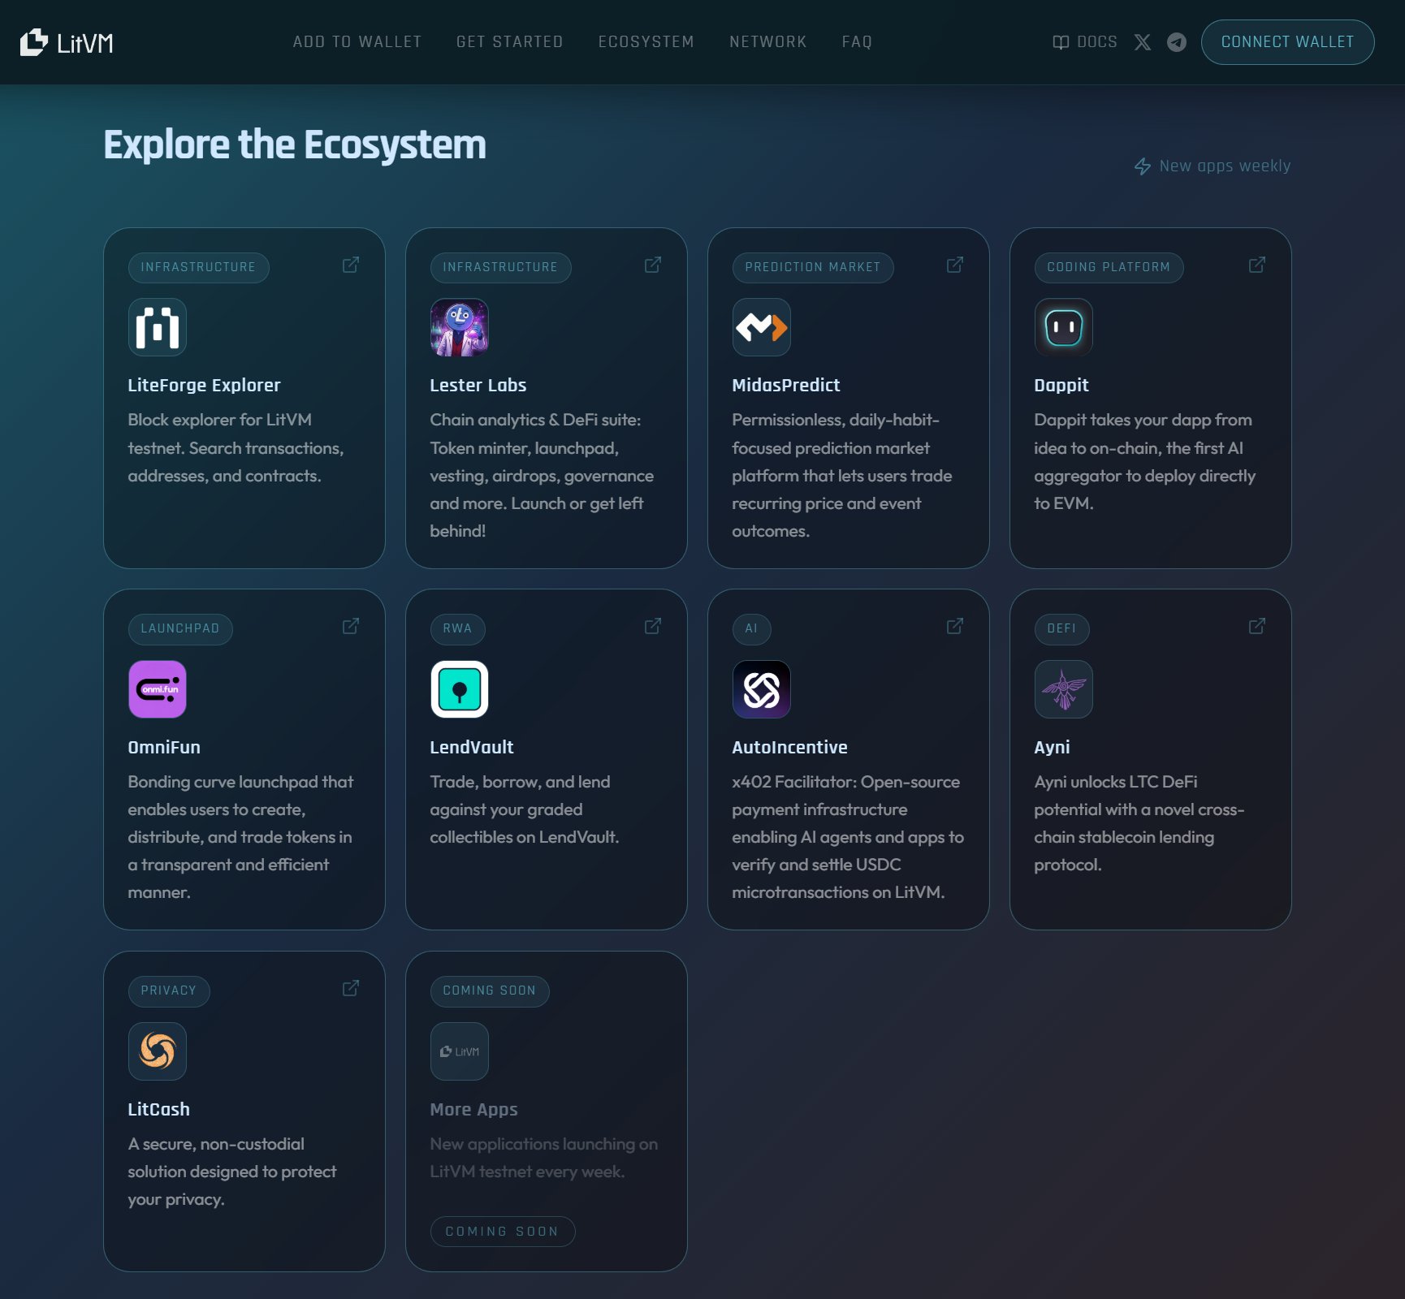Image resolution: width=1405 pixels, height=1299 pixels.
Task: Open the LendVault title link
Action: pyautogui.click(x=472, y=748)
